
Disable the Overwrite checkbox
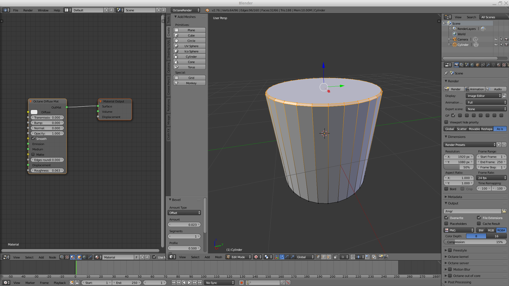446,218
